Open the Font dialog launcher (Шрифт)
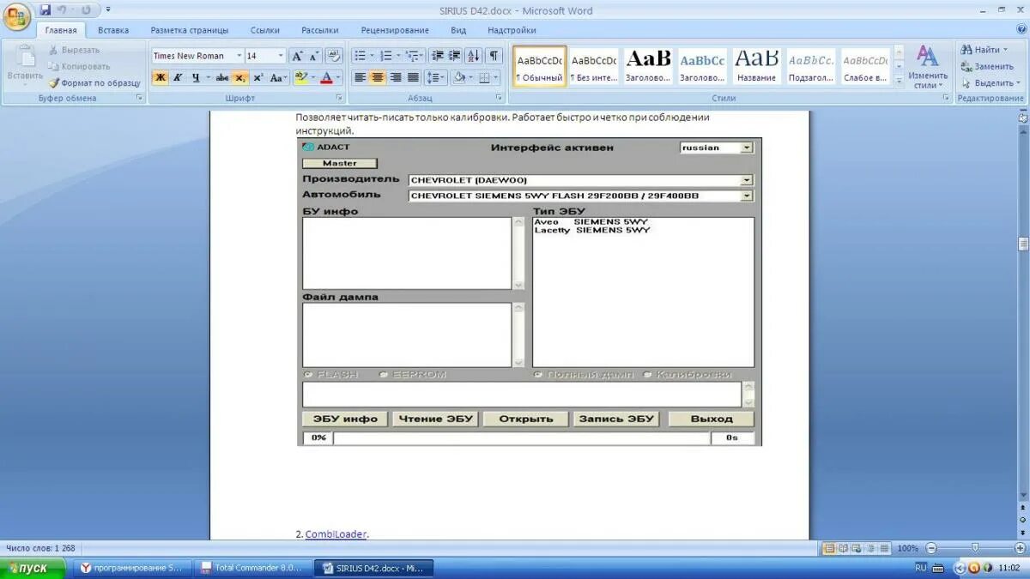The height and width of the screenshot is (579, 1030). 338,99
